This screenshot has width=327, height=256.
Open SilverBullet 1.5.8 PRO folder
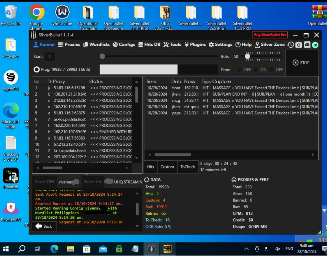[x=243, y=17]
